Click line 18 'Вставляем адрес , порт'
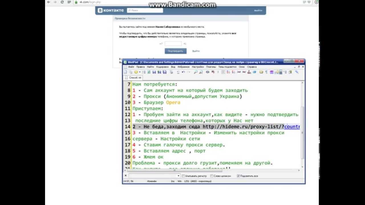The width and height of the screenshot is (365, 205). [175, 151]
